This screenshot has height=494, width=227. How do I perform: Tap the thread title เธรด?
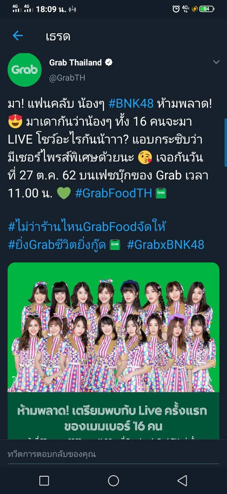coord(58,36)
